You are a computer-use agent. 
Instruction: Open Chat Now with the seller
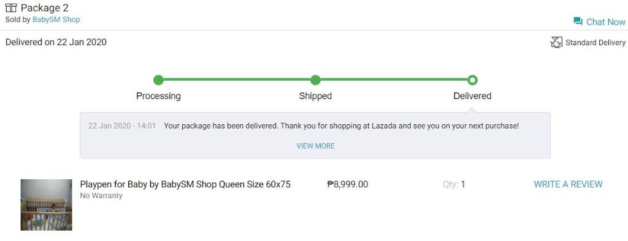pos(599,21)
